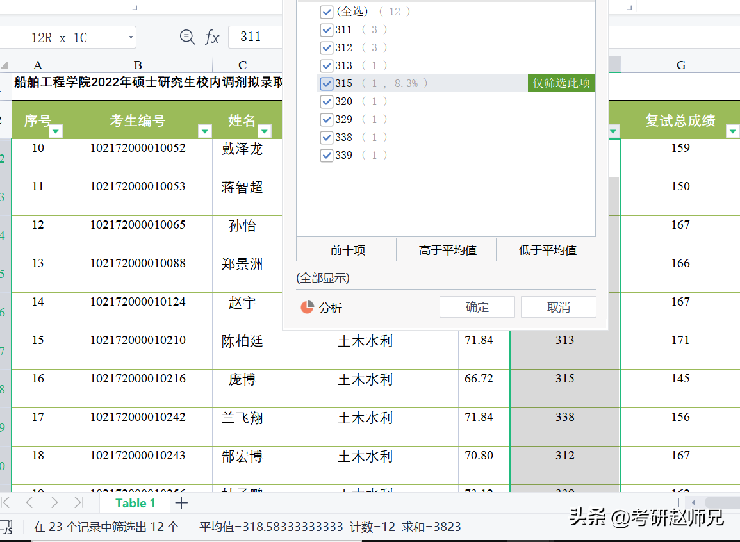
Task: Select 复试总成绩 value 159
Action: 680,158
